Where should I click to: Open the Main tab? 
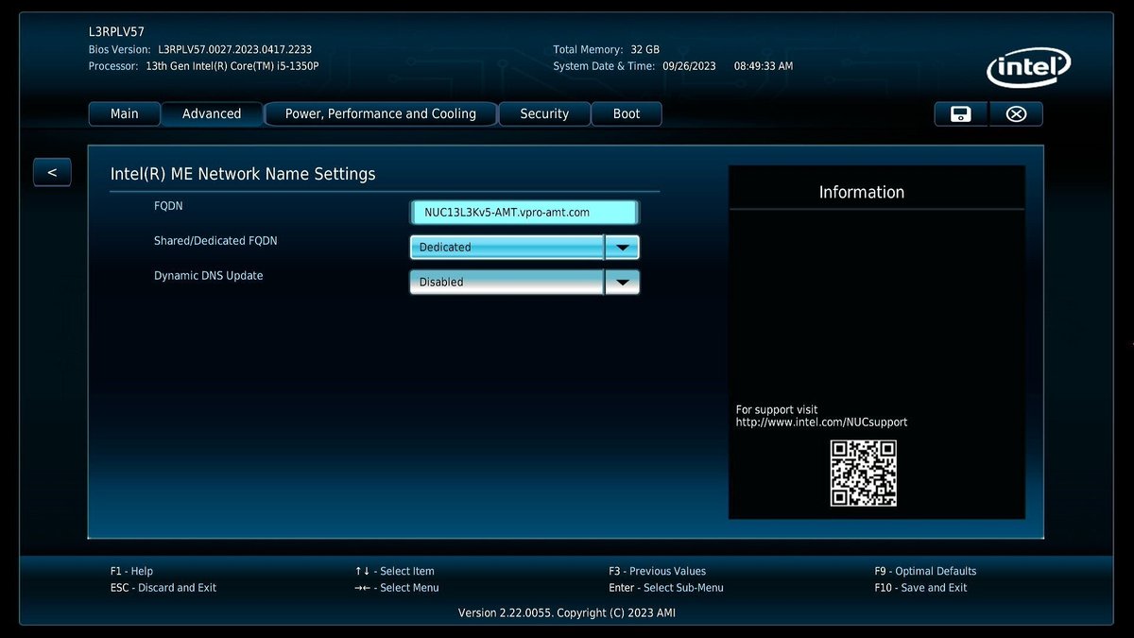tap(124, 113)
